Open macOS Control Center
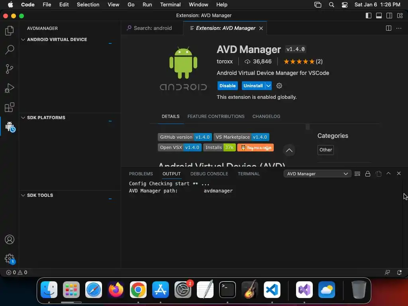The height and width of the screenshot is (306, 408). (x=345, y=5)
